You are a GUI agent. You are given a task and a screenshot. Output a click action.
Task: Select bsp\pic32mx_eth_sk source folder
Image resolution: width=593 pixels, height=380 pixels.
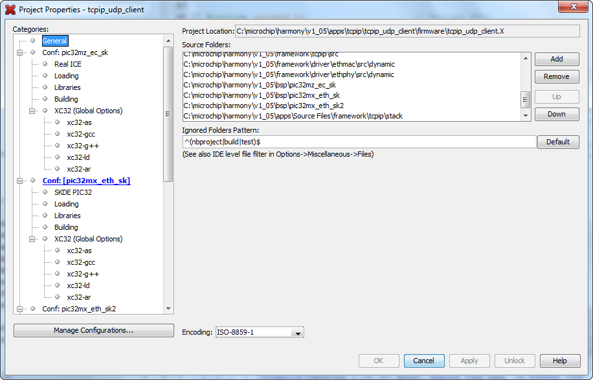point(262,95)
